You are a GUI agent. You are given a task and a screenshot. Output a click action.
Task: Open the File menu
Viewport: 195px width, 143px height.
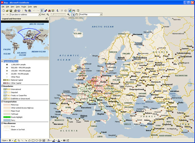coord(3,7)
